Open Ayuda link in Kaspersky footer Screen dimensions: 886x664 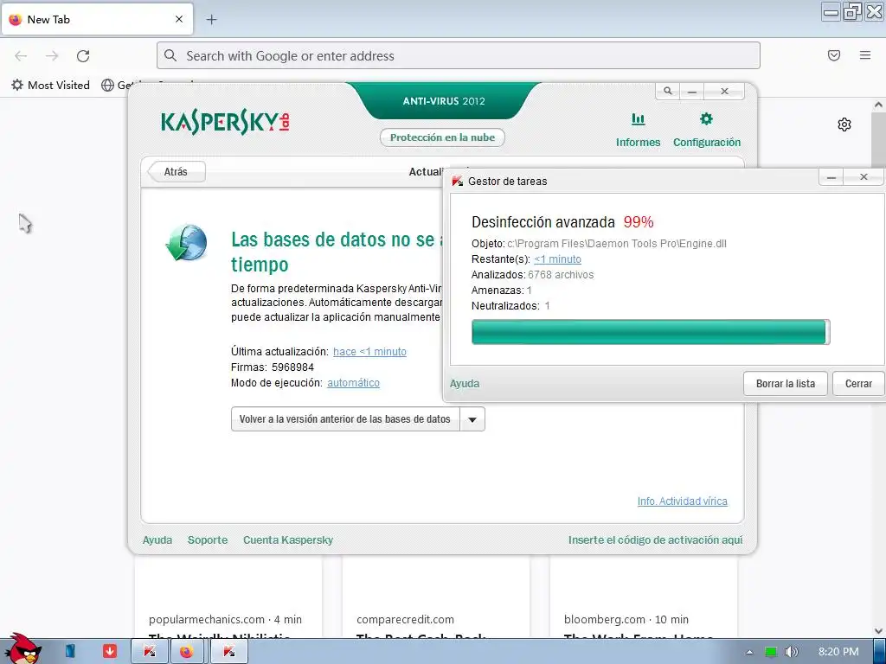pos(157,540)
